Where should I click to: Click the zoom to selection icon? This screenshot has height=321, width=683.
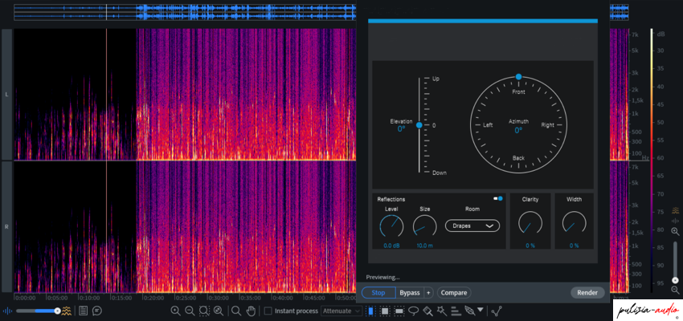(x=204, y=311)
